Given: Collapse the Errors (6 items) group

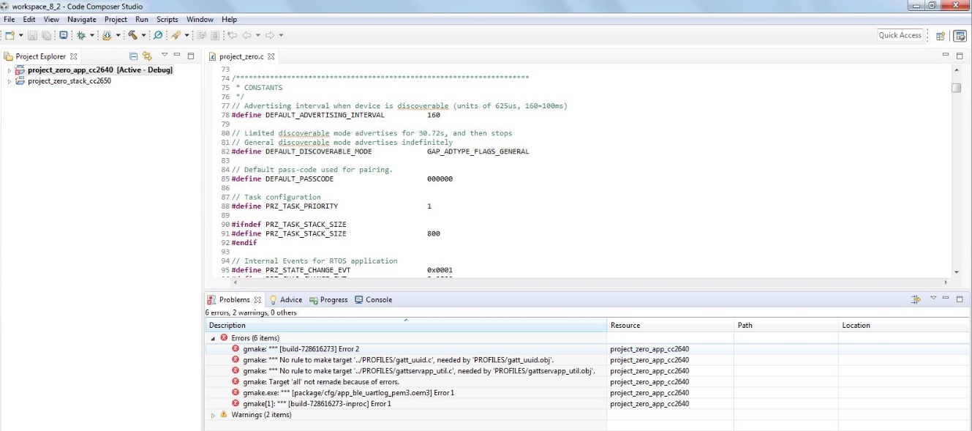Looking at the screenshot, I should pyautogui.click(x=214, y=338).
